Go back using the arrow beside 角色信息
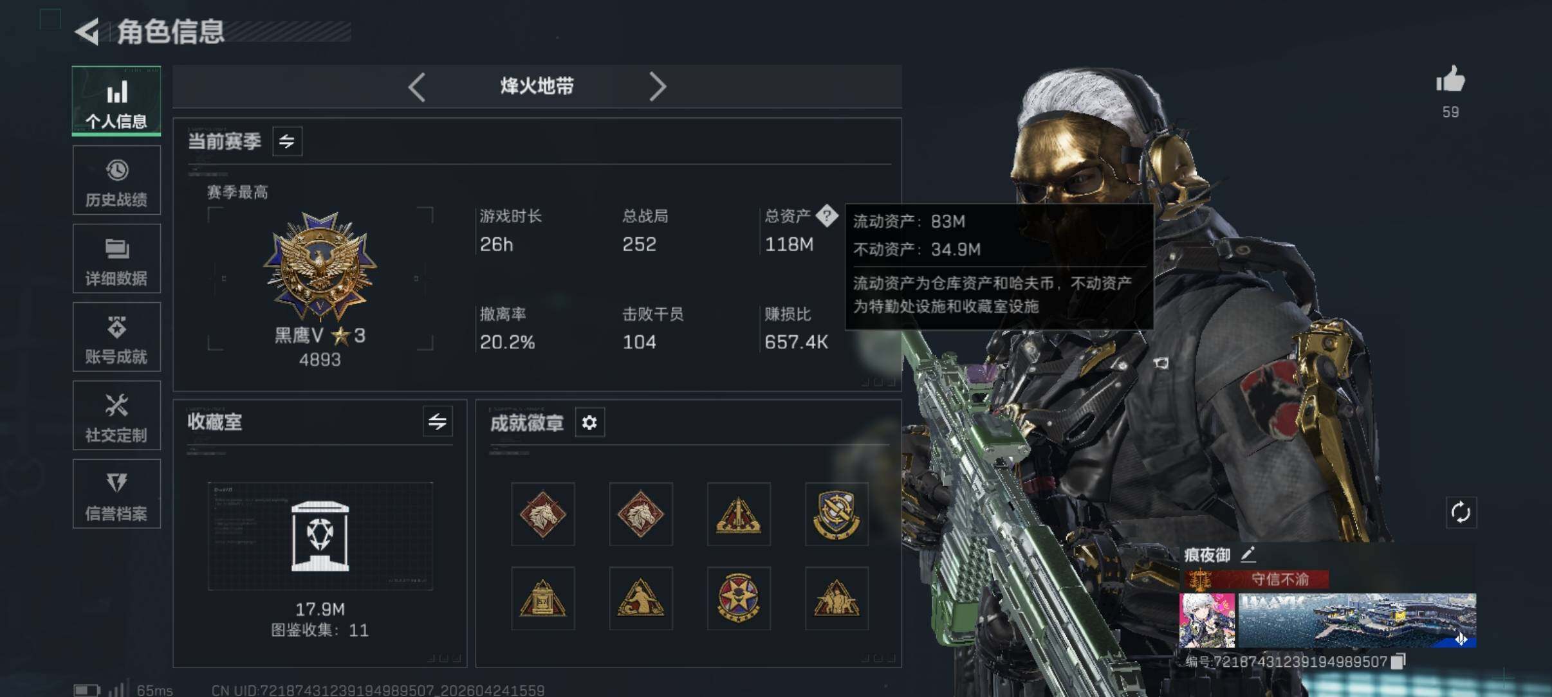 coord(88,31)
